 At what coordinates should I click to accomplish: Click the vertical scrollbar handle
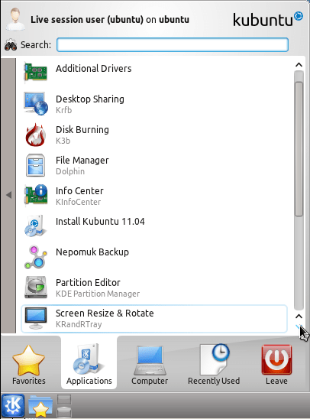pos(299,149)
